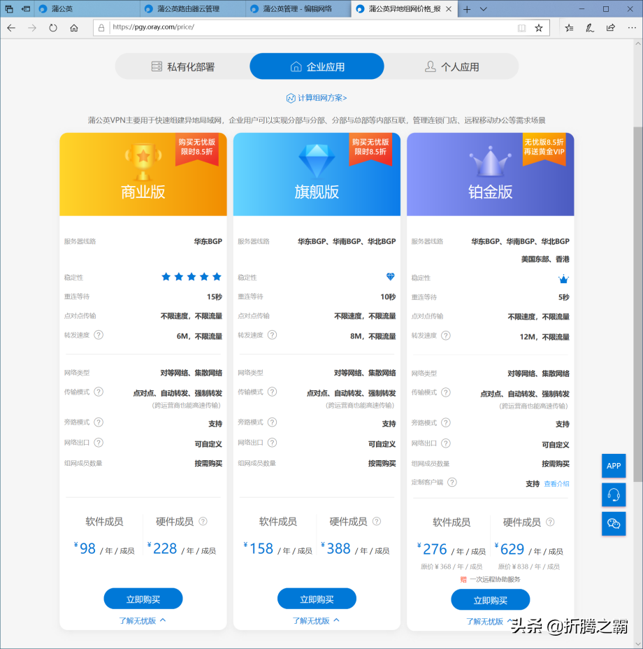Refresh the current page
This screenshot has width=643, height=649.
pyautogui.click(x=53, y=28)
